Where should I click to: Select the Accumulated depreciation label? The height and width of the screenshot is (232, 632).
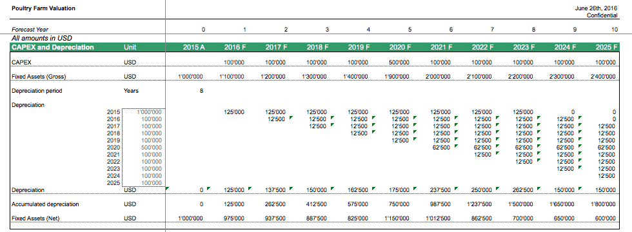click(x=46, y=204)
